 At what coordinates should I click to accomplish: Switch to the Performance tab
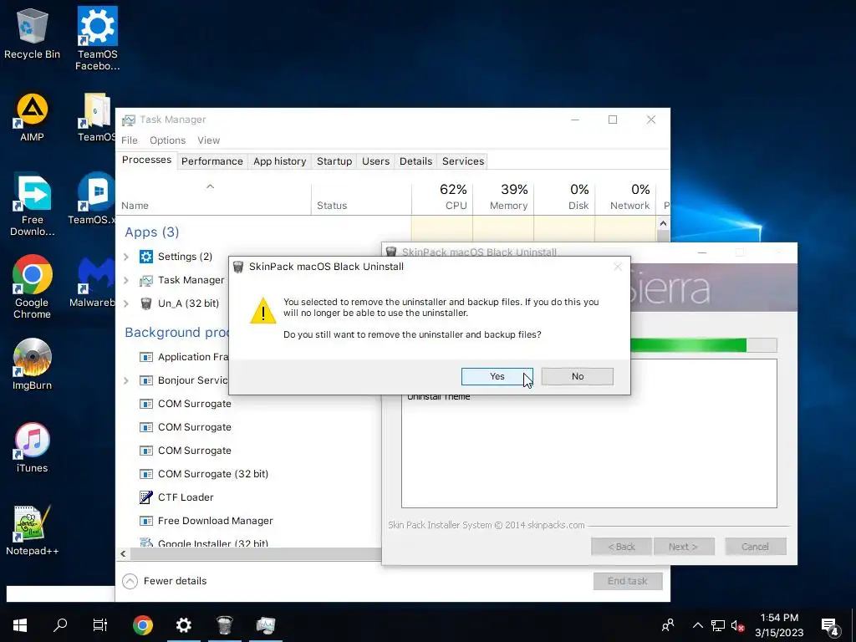pos(211,161)
